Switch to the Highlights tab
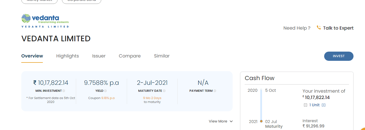The width and height of the screenshot is (365, 130). [67, 56]
